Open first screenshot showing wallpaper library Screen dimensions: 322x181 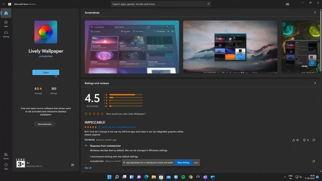click(132, 47)
